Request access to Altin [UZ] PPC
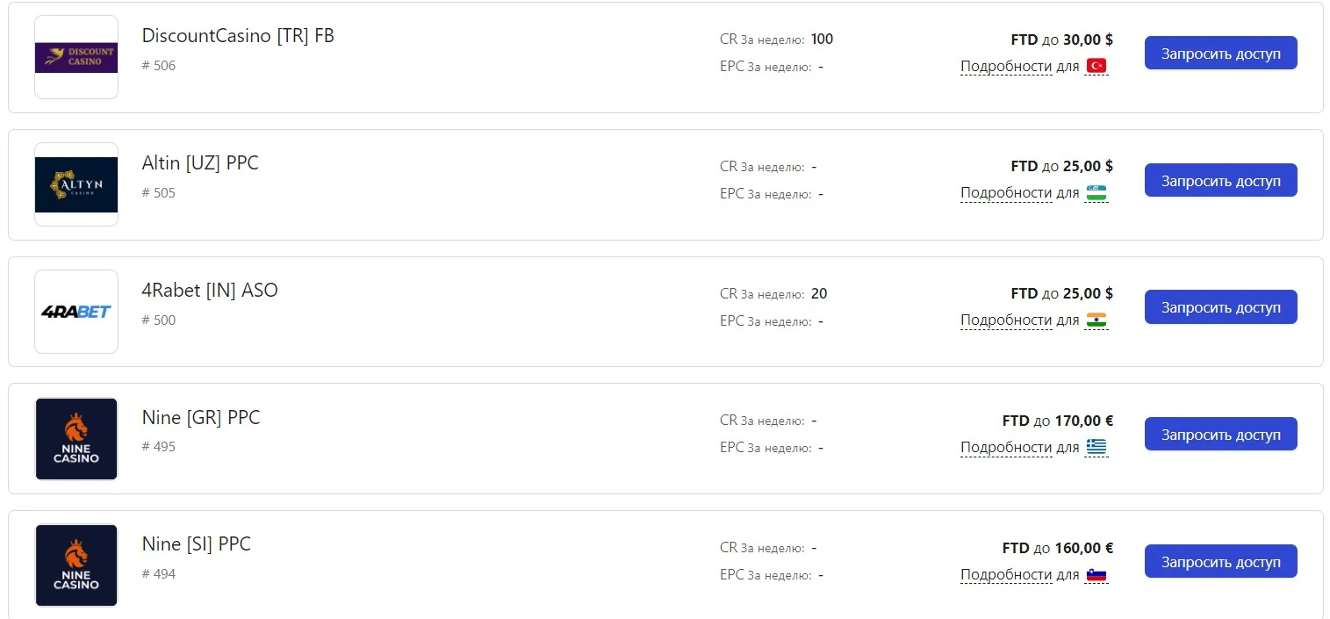 (1220, 181)
